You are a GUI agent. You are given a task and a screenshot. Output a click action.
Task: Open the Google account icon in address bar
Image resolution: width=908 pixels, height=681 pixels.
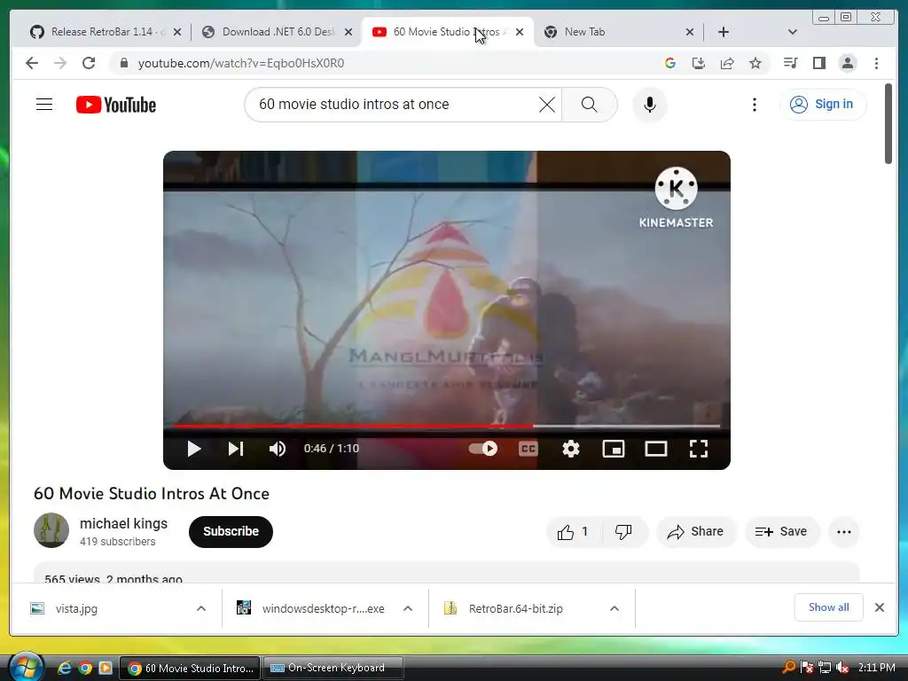[x=670, y=63]
